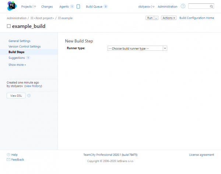The width and height of the screenshot is (221, 174).
Task: Open General Settings in sidebar
Action: click(20, 41)
